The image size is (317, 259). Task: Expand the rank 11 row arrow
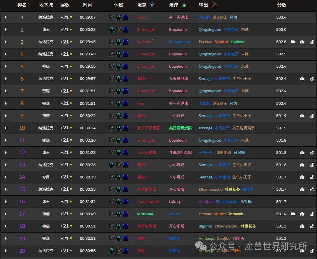[6, 140]
